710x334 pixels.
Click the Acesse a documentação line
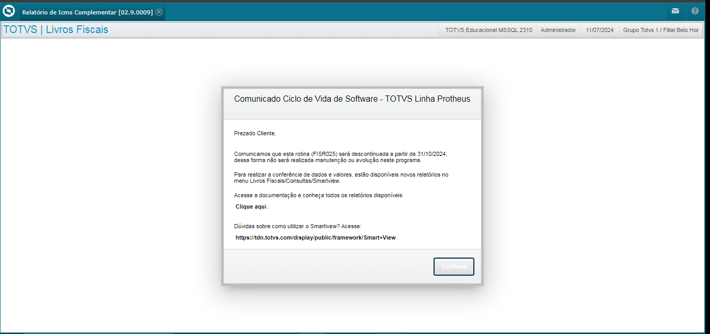319,195
